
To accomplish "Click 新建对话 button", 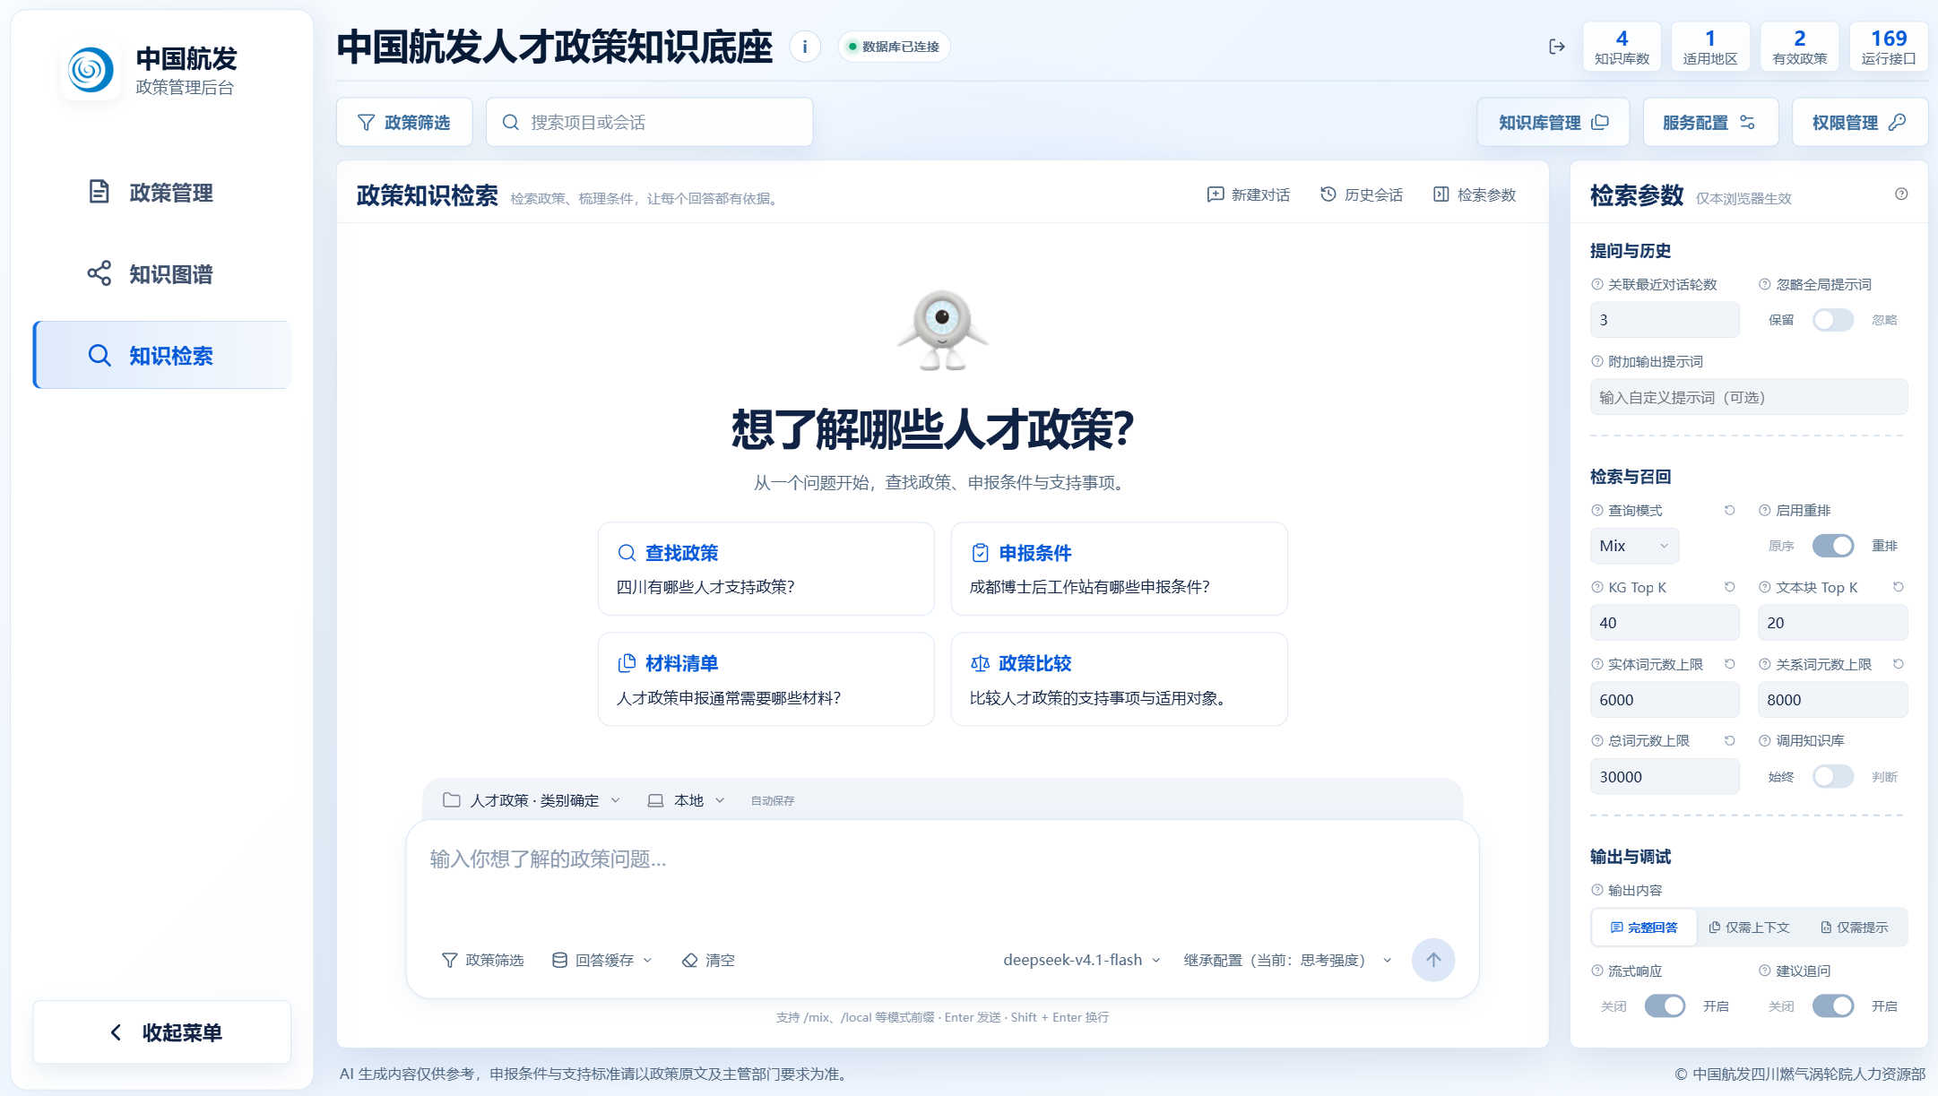I will pos(1248,194).
